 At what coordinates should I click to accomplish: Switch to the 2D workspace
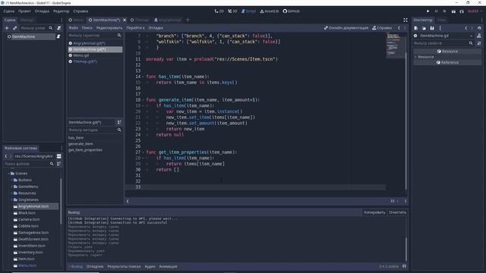pyautogui.click(x=219, y=11)
